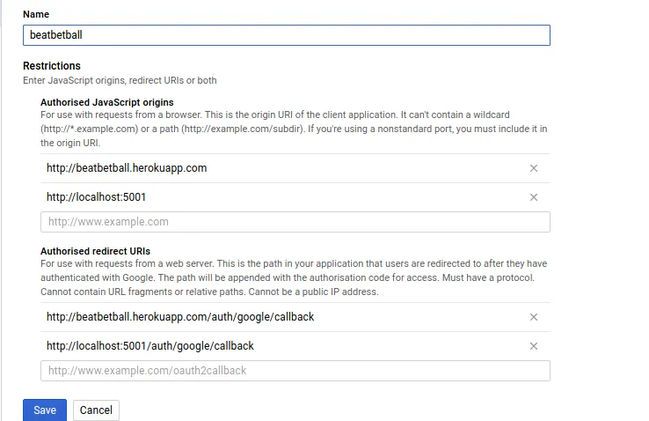This screenshot has height=421, width=649.
Task: Click the empty new JavaScript origin field
Action: [295, 222]
